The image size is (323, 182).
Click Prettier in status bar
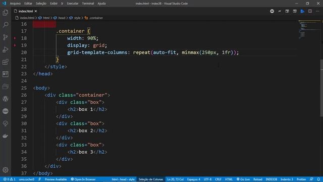pyautogui.click(x=301, y=179)
